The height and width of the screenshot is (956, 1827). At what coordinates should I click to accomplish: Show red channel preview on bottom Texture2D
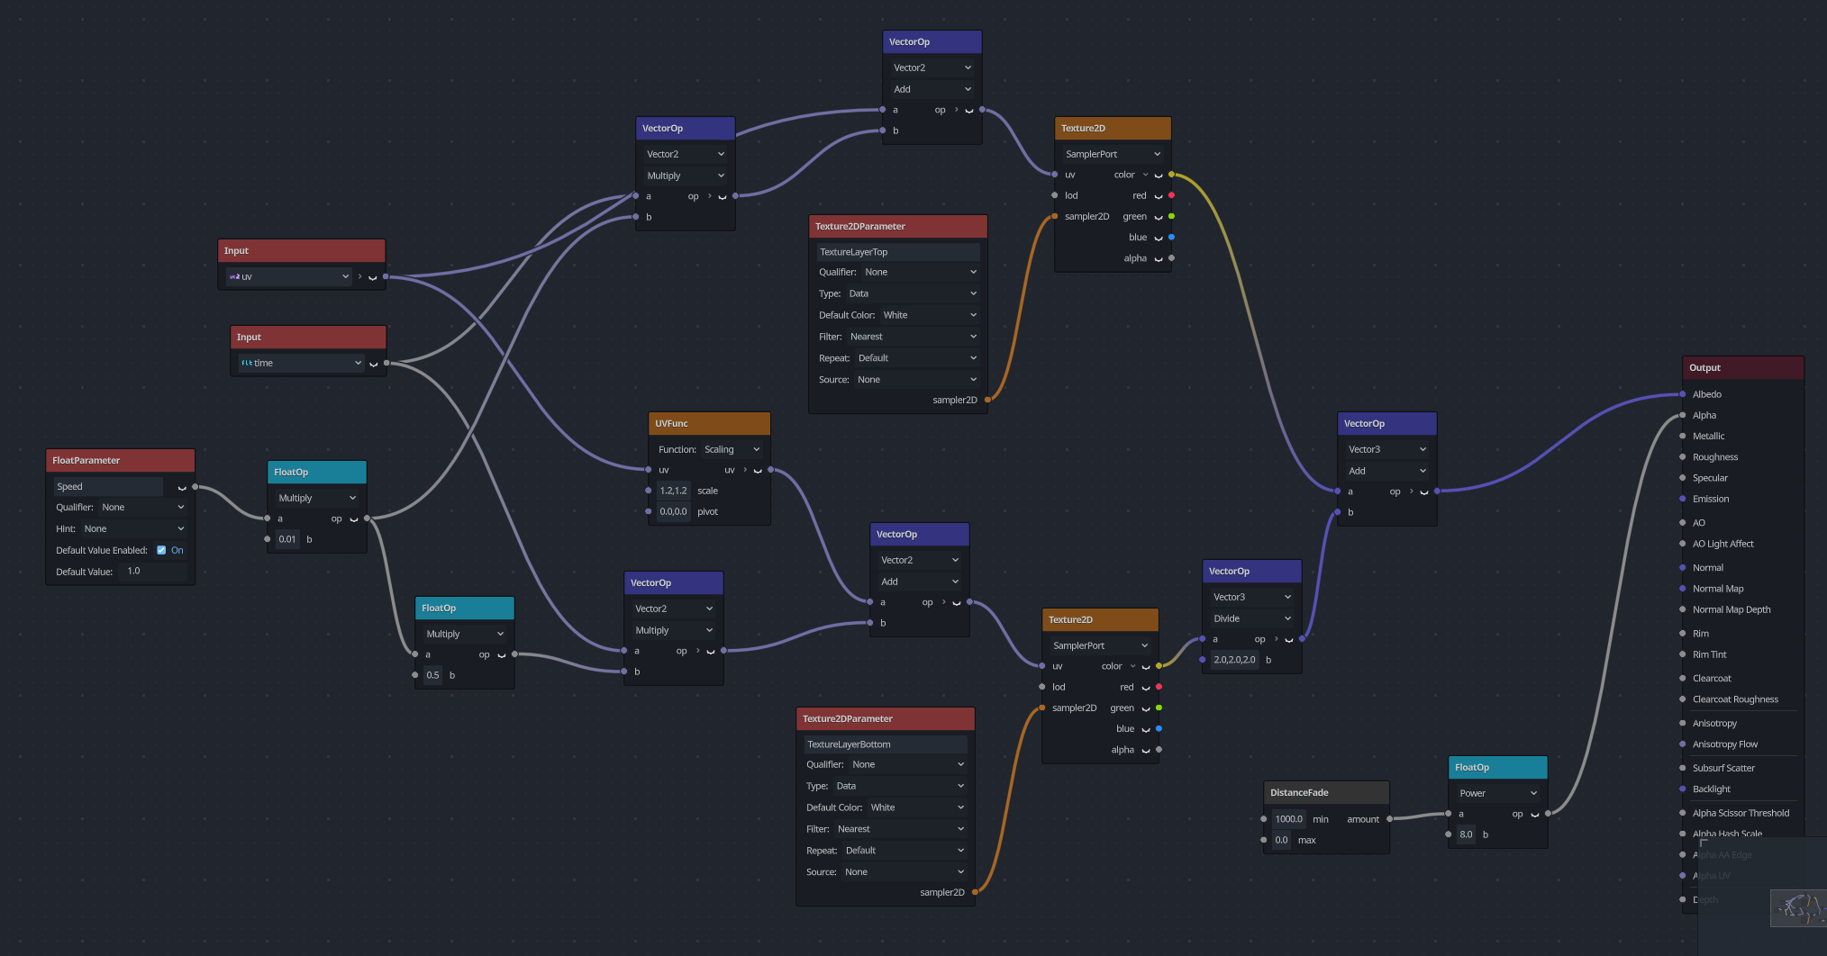[1146, 688]
